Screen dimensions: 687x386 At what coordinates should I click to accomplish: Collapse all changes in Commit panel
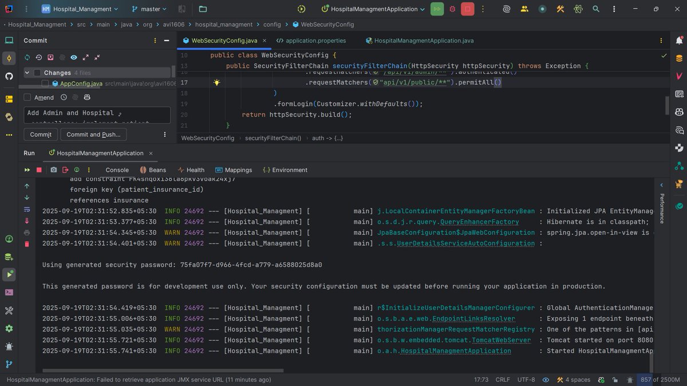tap(97, 57)
